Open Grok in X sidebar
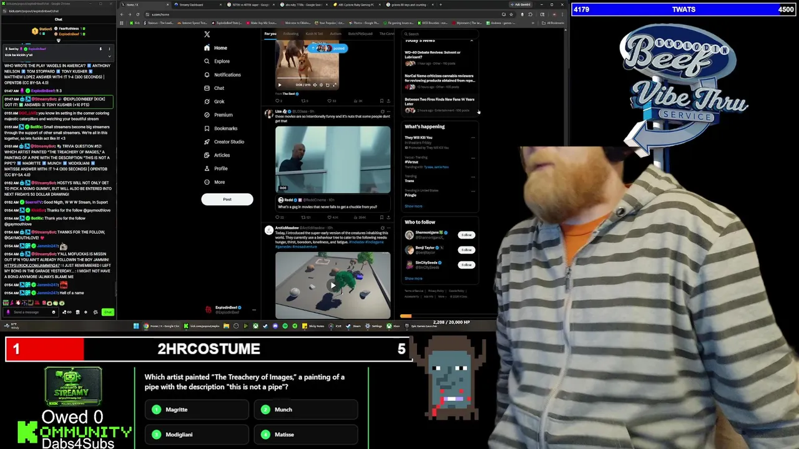This screenshot has height=449, width=799. (x=214, y=102)
